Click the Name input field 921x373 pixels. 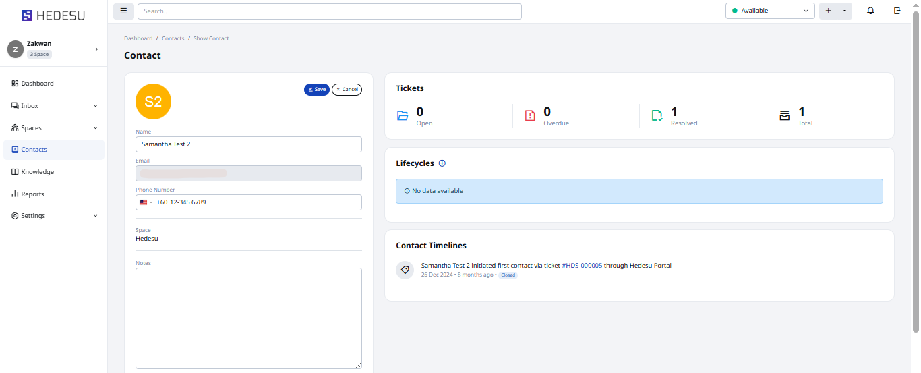[x=248, y=144]
